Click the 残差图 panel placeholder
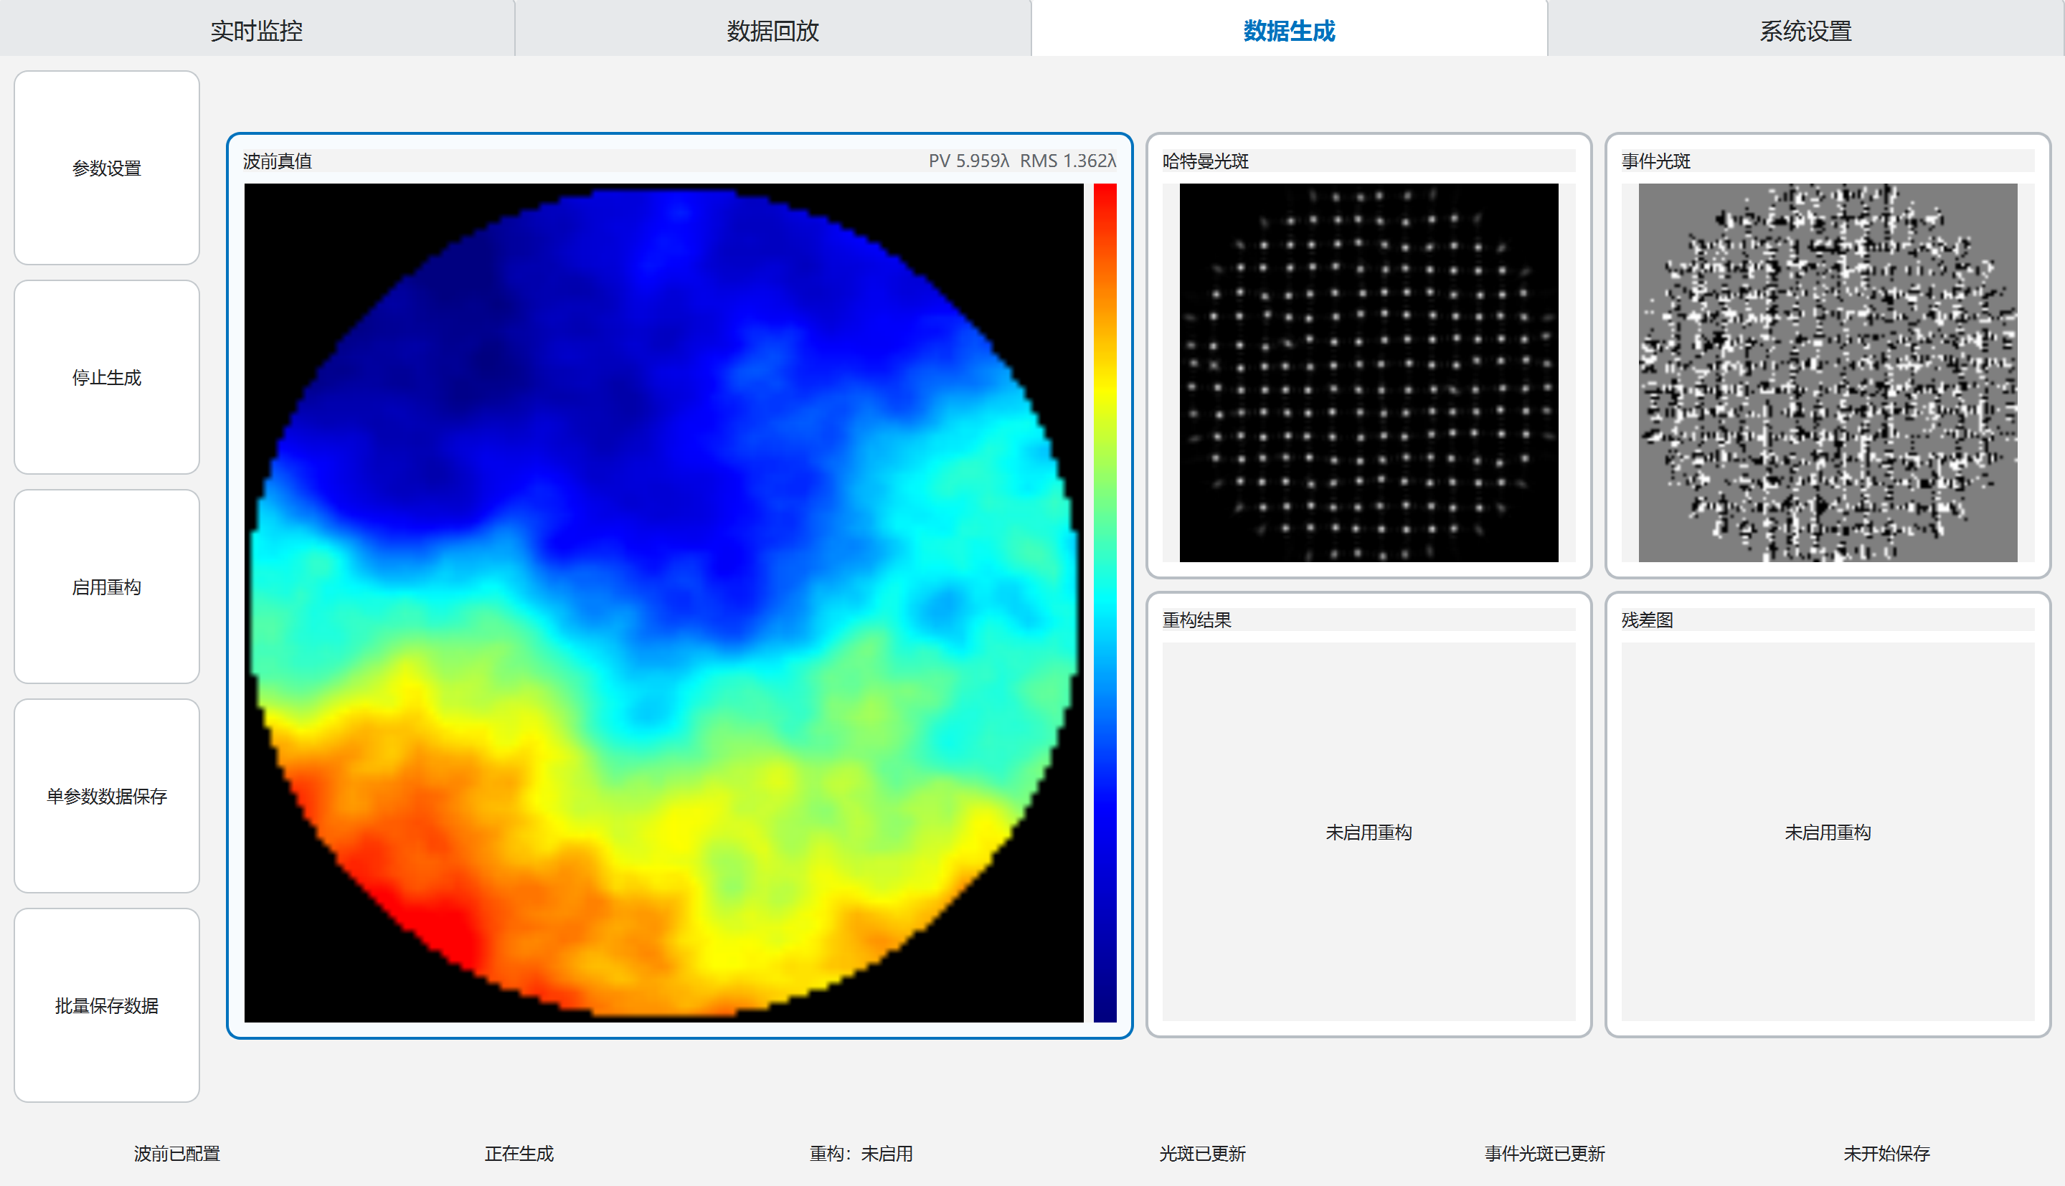Viewport: 2065px width, 1186px height. tap(1828, 832)
